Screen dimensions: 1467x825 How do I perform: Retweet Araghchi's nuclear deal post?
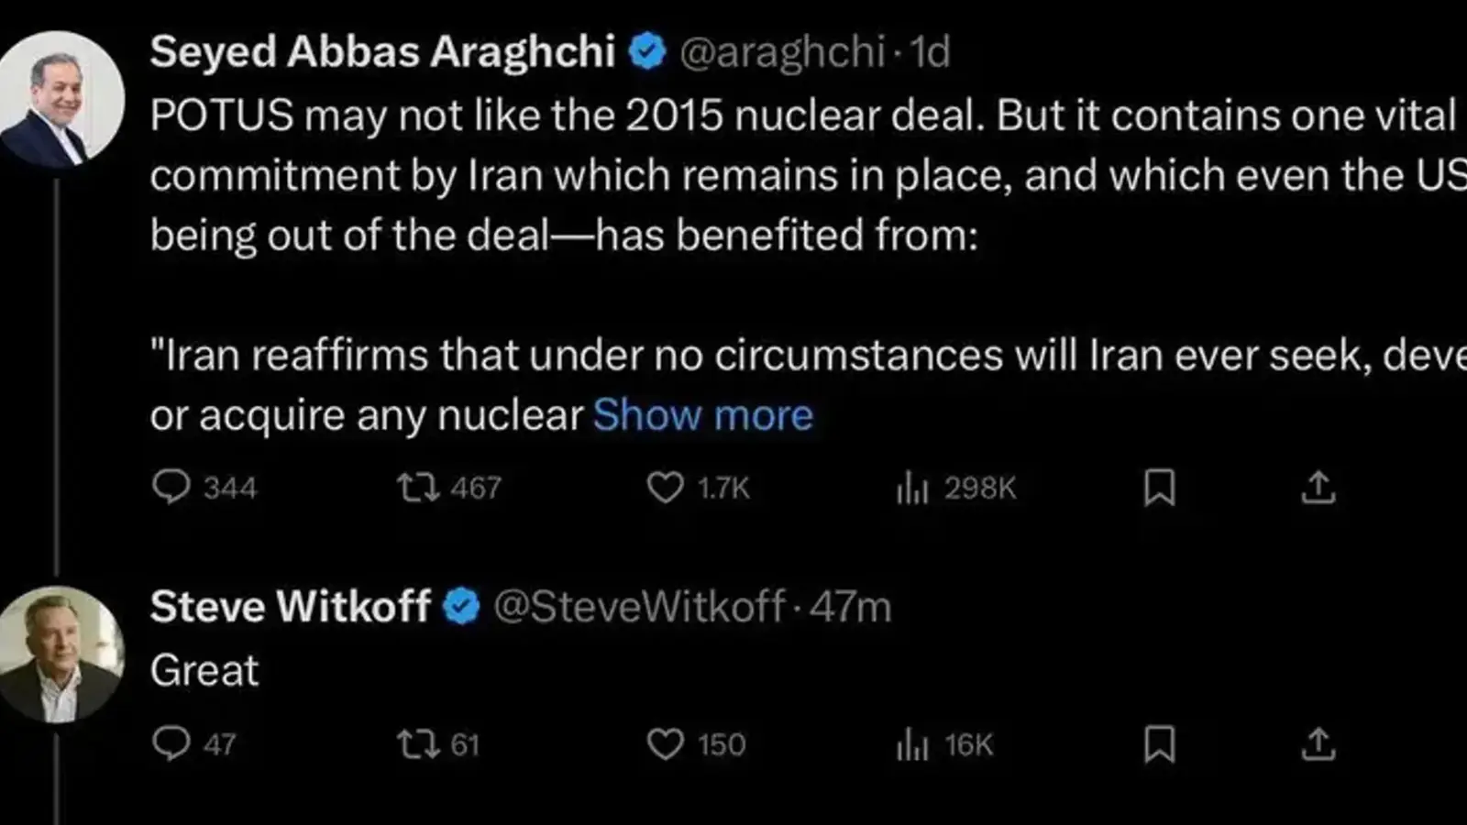pos(448,487)
